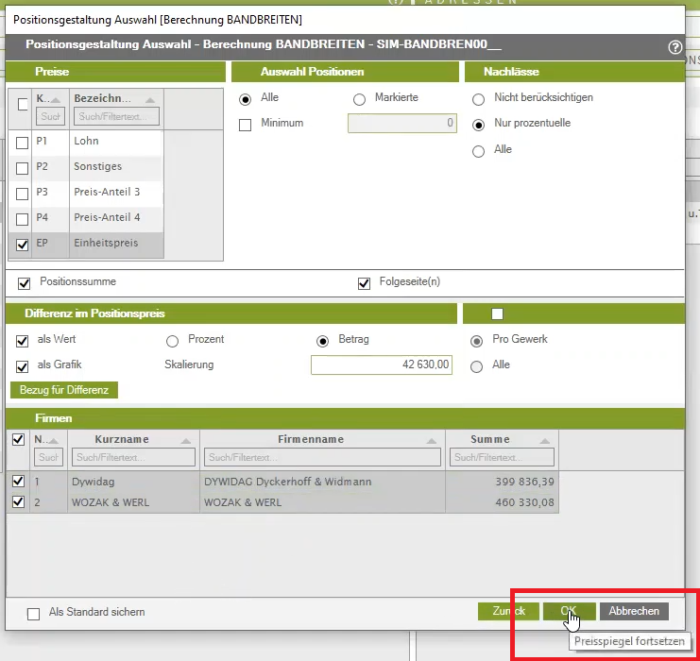This screenshot has width=700, height=661.
Task: Uncheck the EP Einheitspreis checkbox
Action: tap(22, 245)
